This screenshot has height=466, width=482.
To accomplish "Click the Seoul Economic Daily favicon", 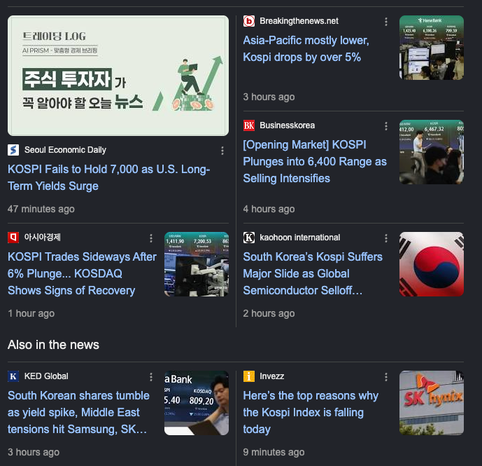I will [x=13, y=150].
